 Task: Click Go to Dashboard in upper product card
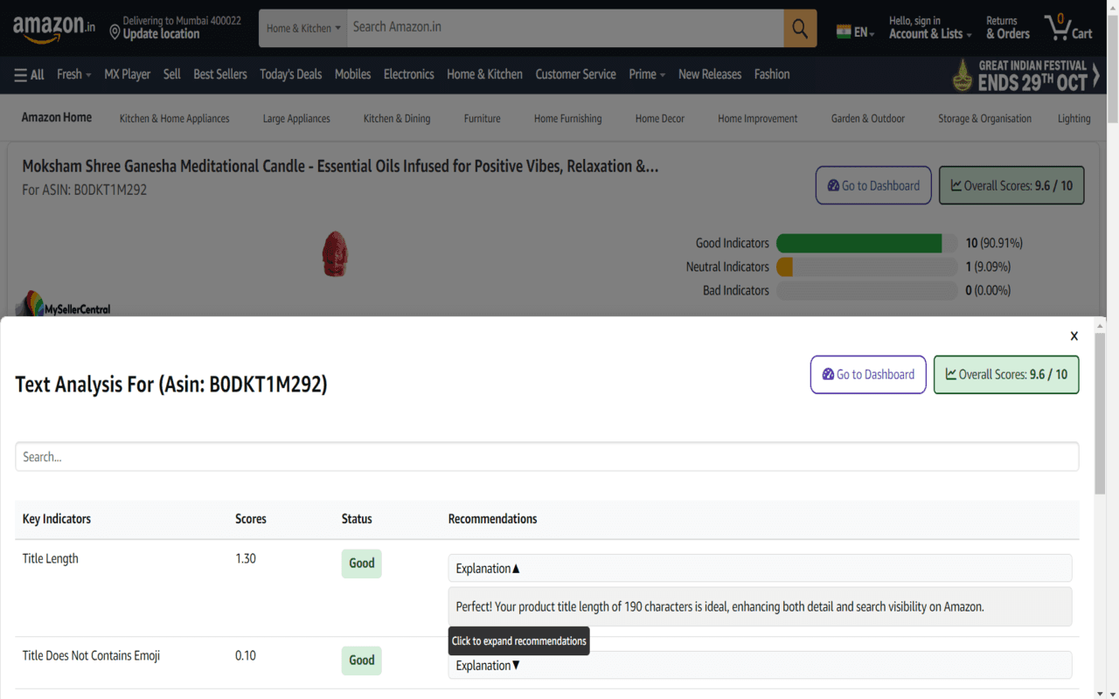(873, 185)
